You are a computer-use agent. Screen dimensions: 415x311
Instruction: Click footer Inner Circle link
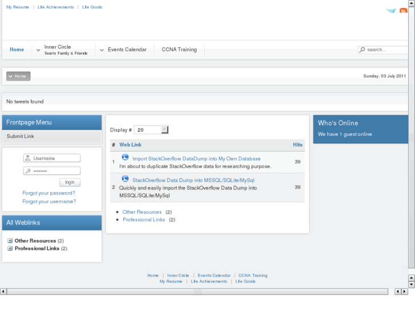pos(178,276)
